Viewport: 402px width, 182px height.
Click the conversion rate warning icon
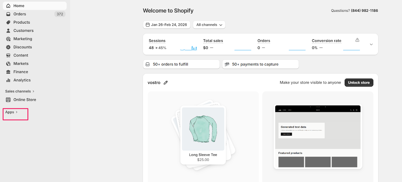click(357, 40)
